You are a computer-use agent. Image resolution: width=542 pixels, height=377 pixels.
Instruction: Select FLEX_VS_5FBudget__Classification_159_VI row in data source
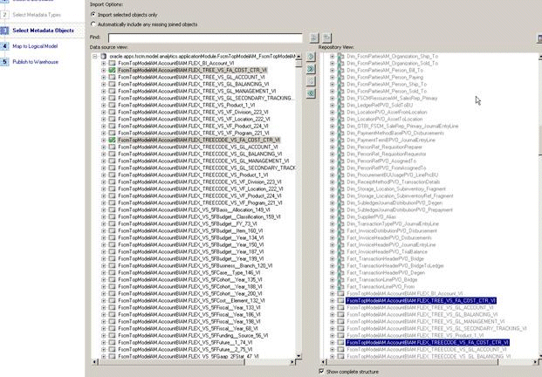200,216
